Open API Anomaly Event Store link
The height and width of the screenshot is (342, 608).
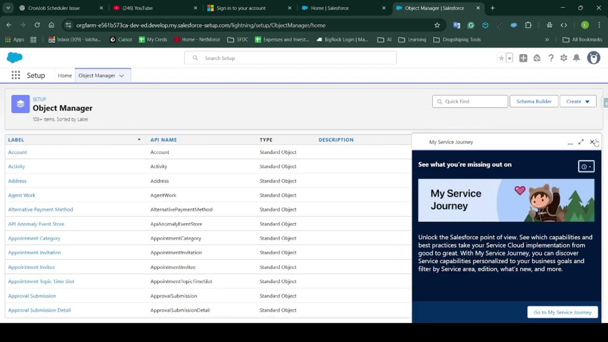36,224
